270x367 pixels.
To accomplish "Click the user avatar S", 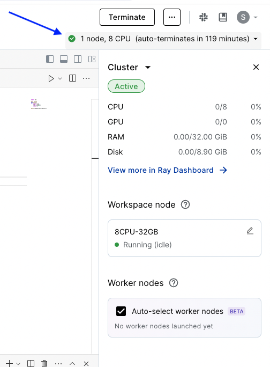I will (x=243, y=17).
